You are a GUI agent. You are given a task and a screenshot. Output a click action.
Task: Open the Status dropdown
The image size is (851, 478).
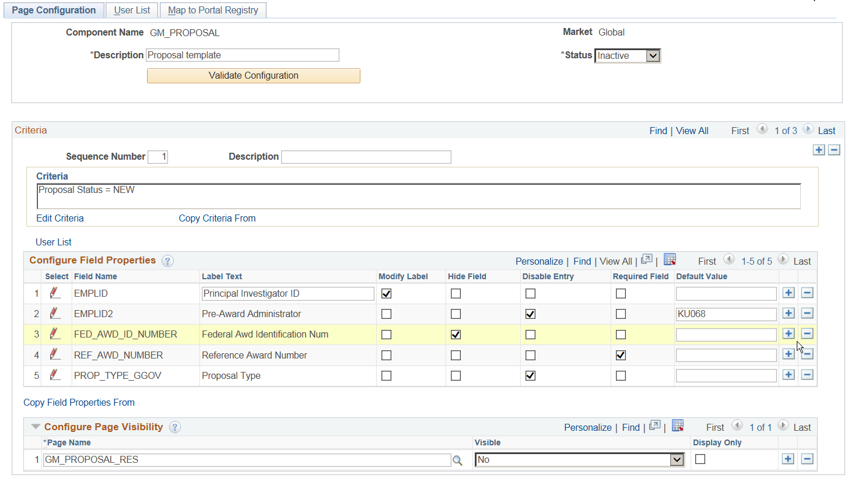(653, 56)
